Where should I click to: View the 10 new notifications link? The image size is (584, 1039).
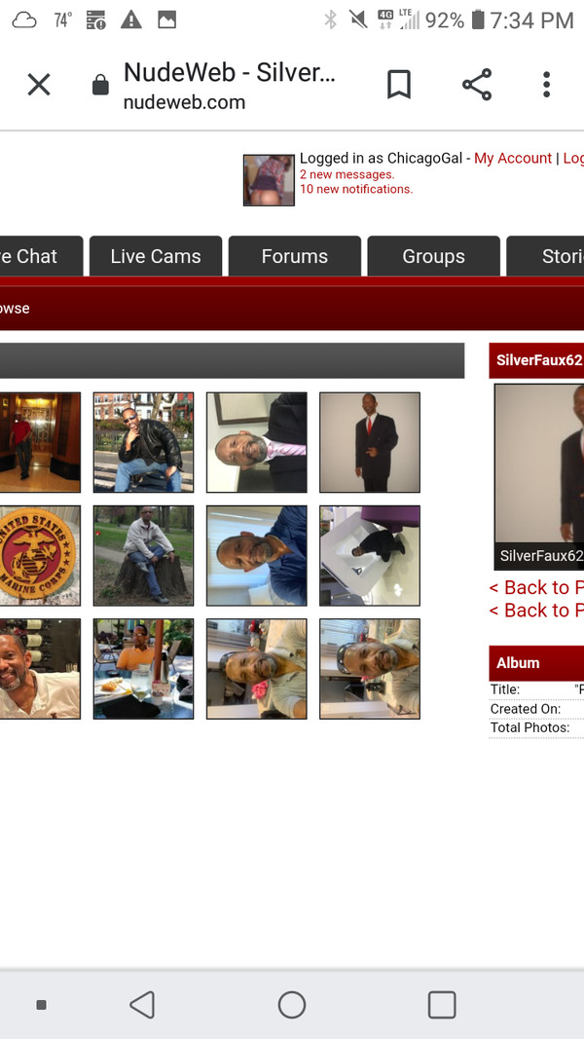click(356, 189)
